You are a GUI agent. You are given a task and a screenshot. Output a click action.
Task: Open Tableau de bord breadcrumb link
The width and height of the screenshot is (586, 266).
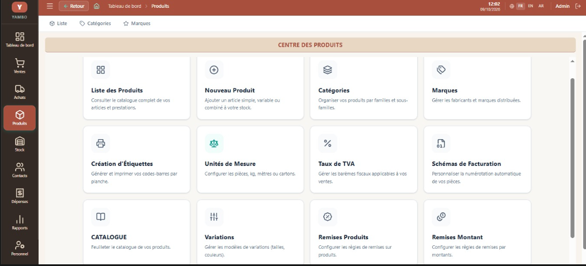[125, 6]
